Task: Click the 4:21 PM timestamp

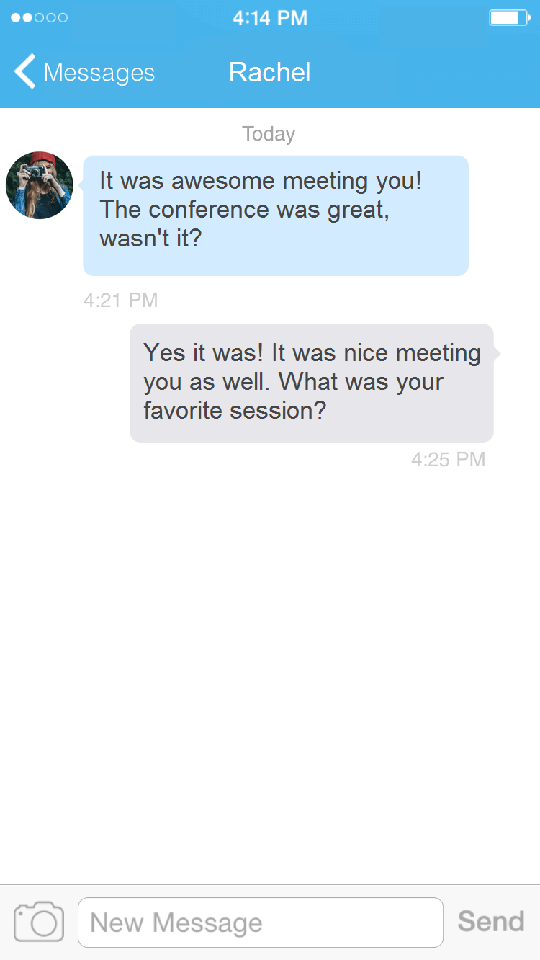Action: [x=120, y=300]
